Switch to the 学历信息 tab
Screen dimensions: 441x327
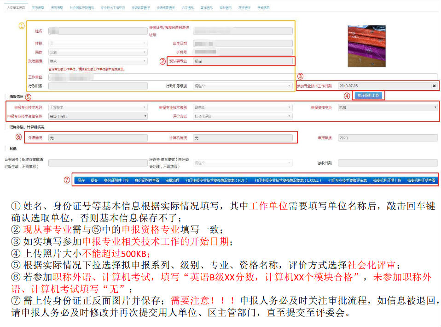coord(38,8)
